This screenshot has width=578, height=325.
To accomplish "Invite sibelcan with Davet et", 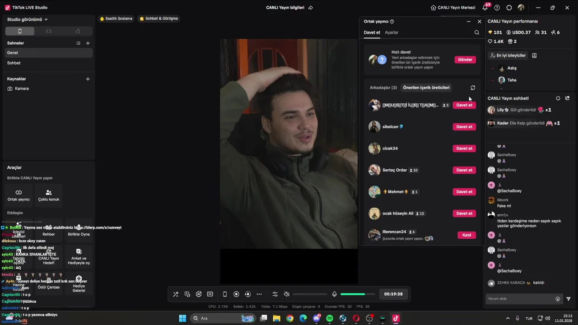I will pos(464,127).
